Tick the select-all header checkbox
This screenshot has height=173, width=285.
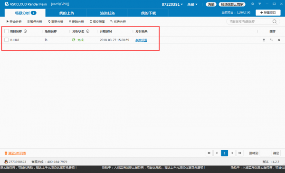[x=6, y=31]
